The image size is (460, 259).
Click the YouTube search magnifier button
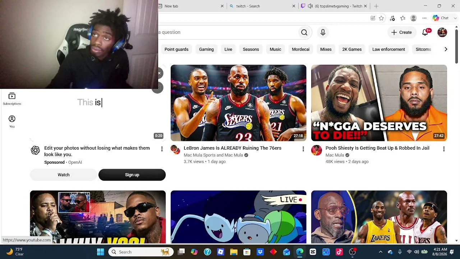[304, 32]
